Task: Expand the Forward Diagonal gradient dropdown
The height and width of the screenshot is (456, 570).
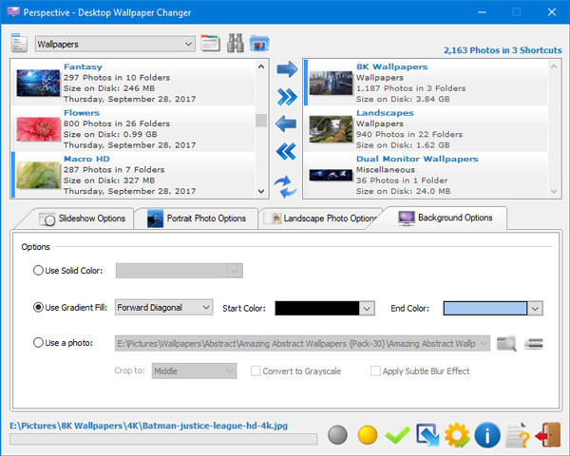Action: tap(163, 307)
